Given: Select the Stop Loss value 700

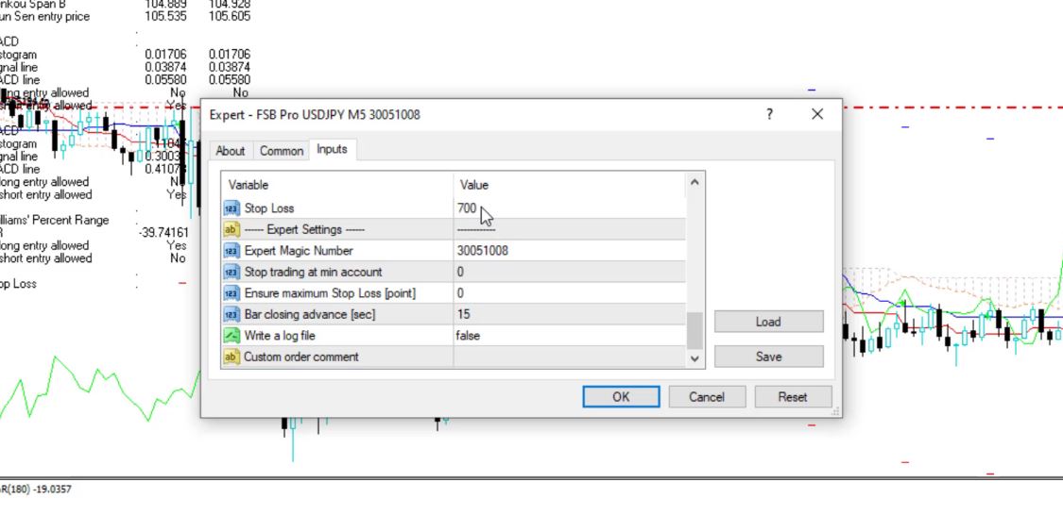Looking at the screenshot, I should pyautogui.click(x=467, y=208).
